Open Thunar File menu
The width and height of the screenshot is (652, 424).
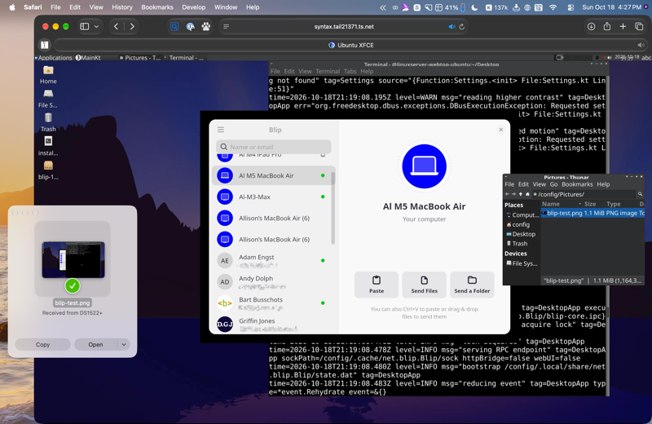click(x=509, y=184)
